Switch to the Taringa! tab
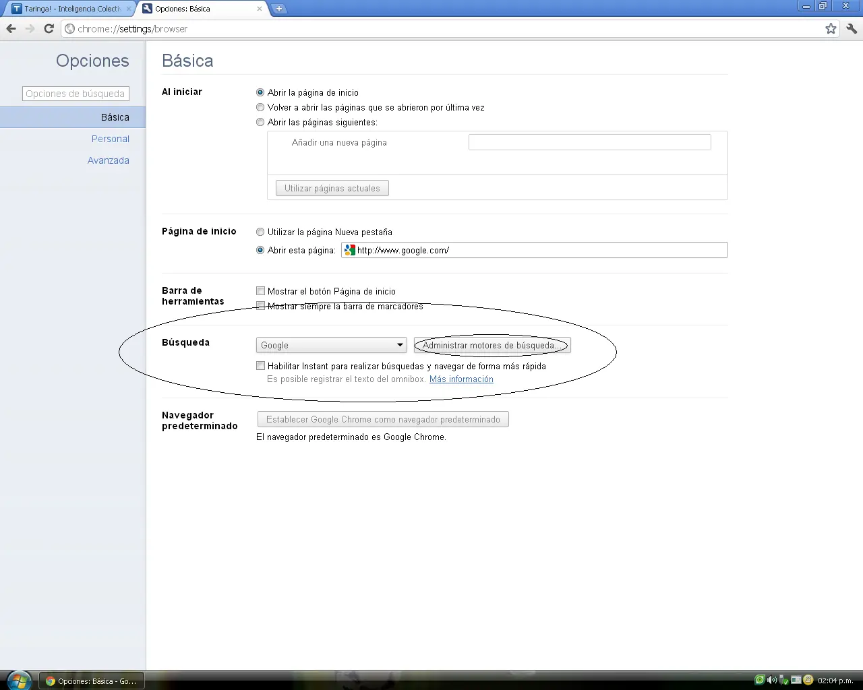 click(70, 9)
